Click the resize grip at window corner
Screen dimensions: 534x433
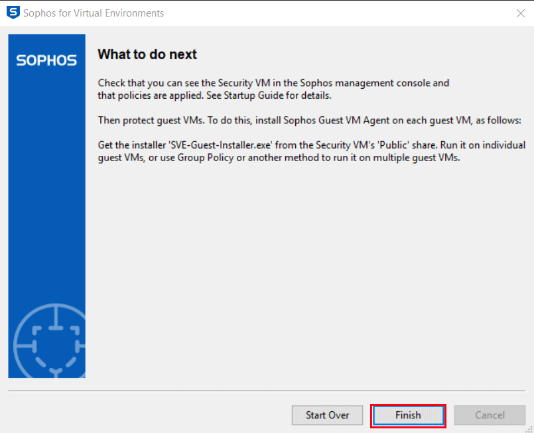coord(529,428)
